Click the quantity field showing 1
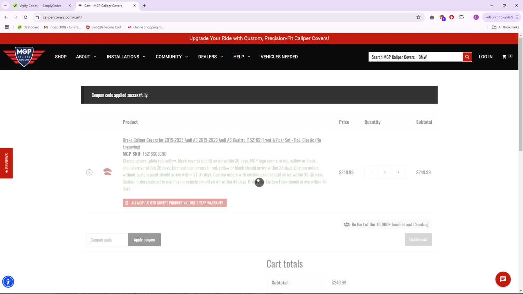Image resolution: width=523 pixels, height=294 pixels. coord(385,172)
